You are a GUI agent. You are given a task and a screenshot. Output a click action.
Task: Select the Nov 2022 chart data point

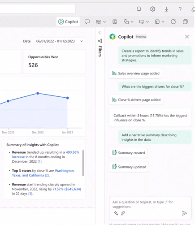pyautogui.click(x=8, y=101)
